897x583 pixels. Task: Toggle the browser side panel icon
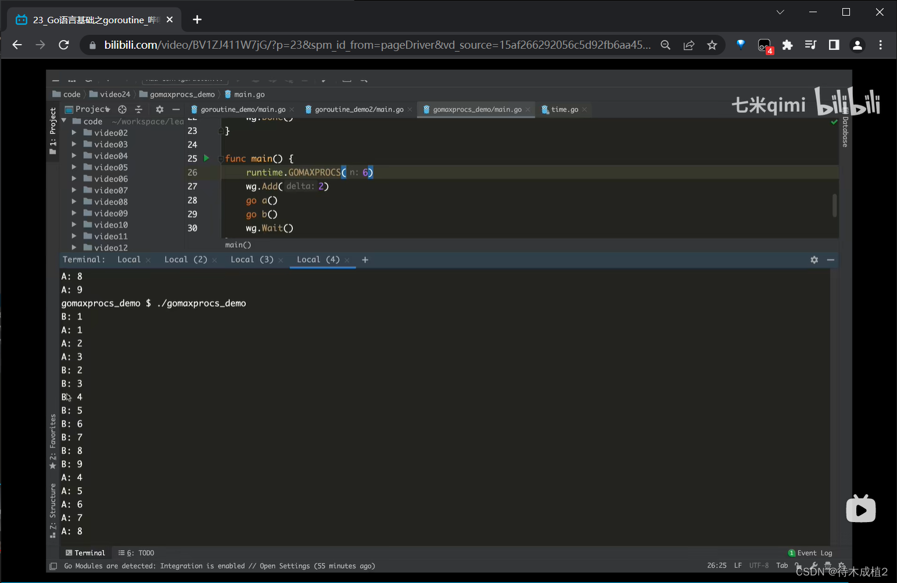(834, 45)
